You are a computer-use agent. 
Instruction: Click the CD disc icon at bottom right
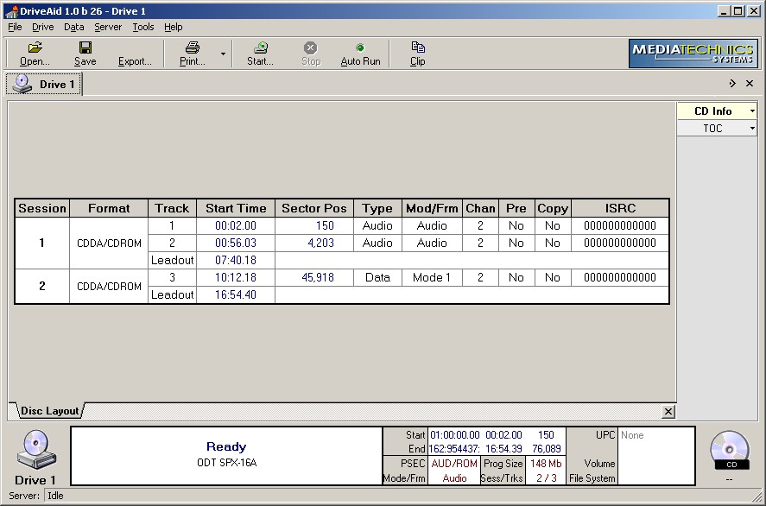(730, 450)
